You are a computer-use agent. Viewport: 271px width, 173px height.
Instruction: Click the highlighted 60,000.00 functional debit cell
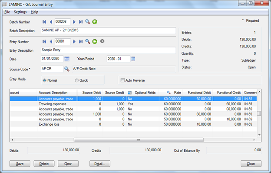(198, 99)
